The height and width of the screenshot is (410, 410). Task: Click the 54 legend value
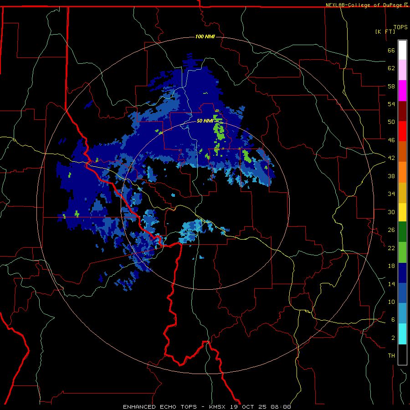pyautogui.click(x=391, y=104)
